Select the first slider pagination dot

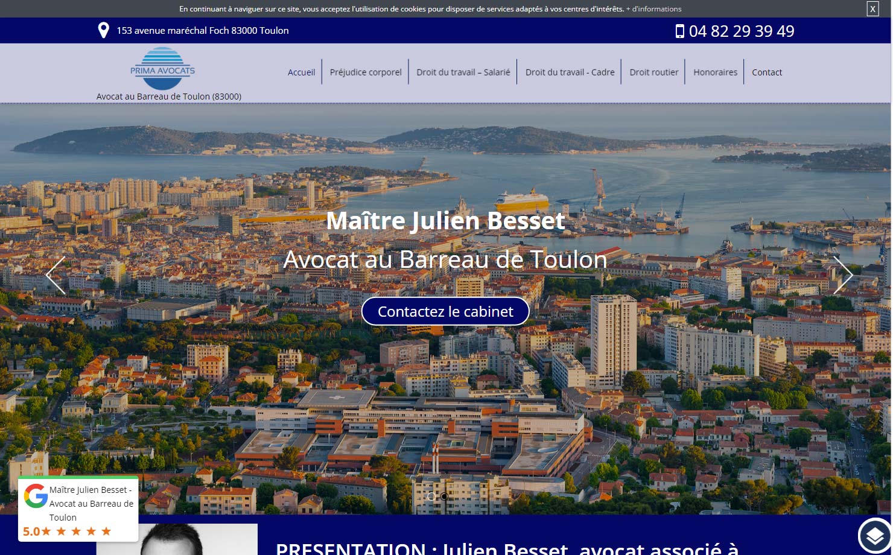click(431, 496)
